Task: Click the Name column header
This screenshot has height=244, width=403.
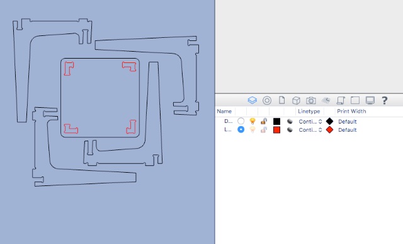Action: 224,111
